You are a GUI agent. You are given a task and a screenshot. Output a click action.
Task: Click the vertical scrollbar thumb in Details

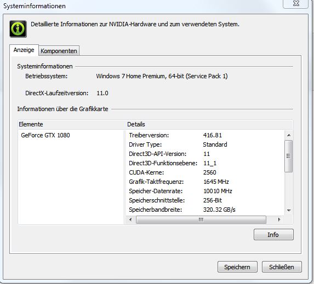(289, 156)
